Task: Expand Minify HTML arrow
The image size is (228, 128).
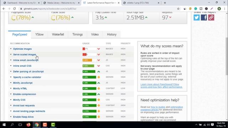Action: pos(11,89)
